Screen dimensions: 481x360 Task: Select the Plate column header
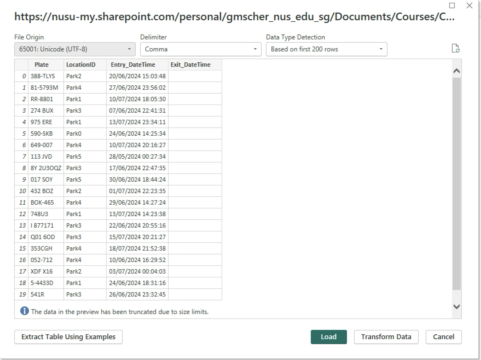[x=42, y=65]
